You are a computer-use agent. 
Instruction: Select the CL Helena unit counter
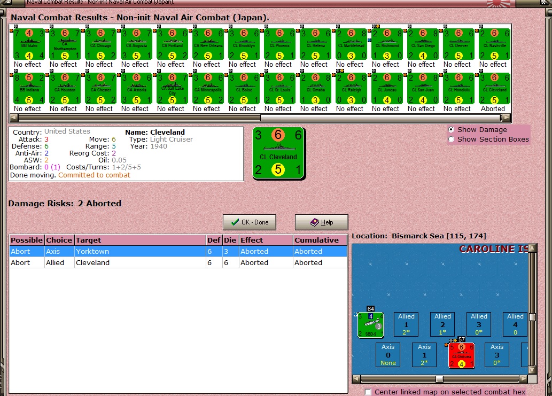(315, 44)
